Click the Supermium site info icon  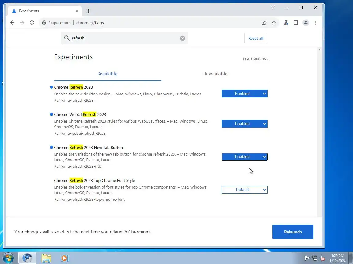44,23
